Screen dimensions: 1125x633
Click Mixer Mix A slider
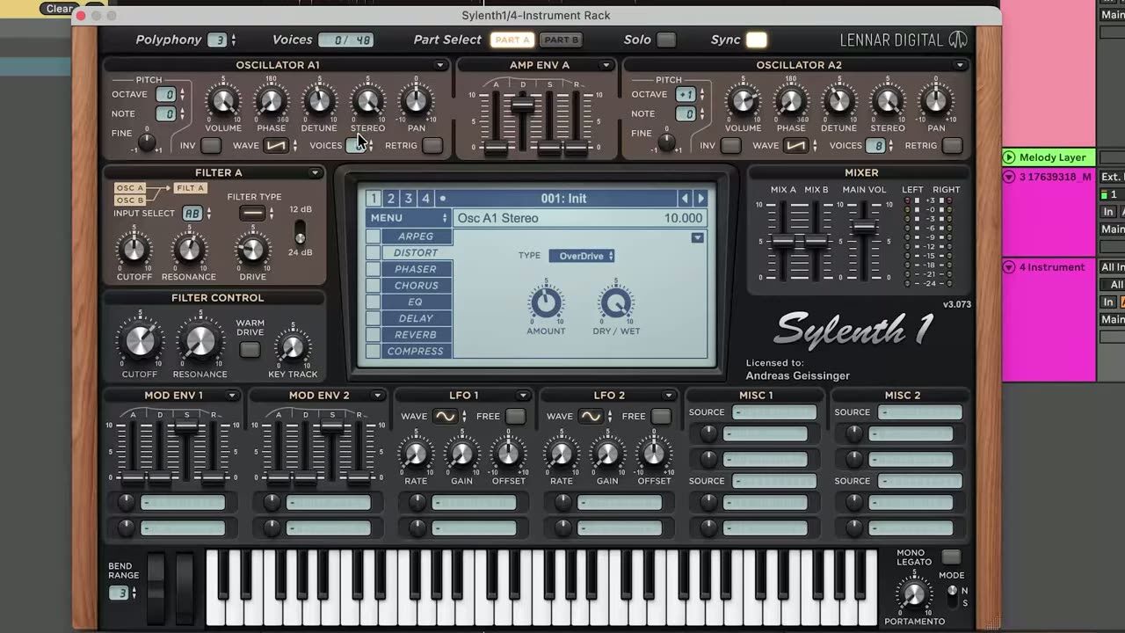point(782,241)
